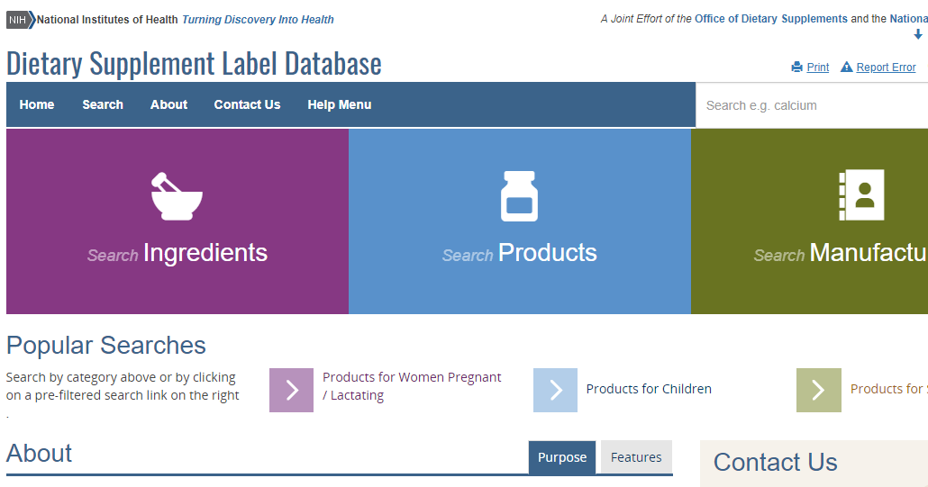This screenshot has height=487, width=928.
Task: Open the Help Menu
Action: (340, 104)
